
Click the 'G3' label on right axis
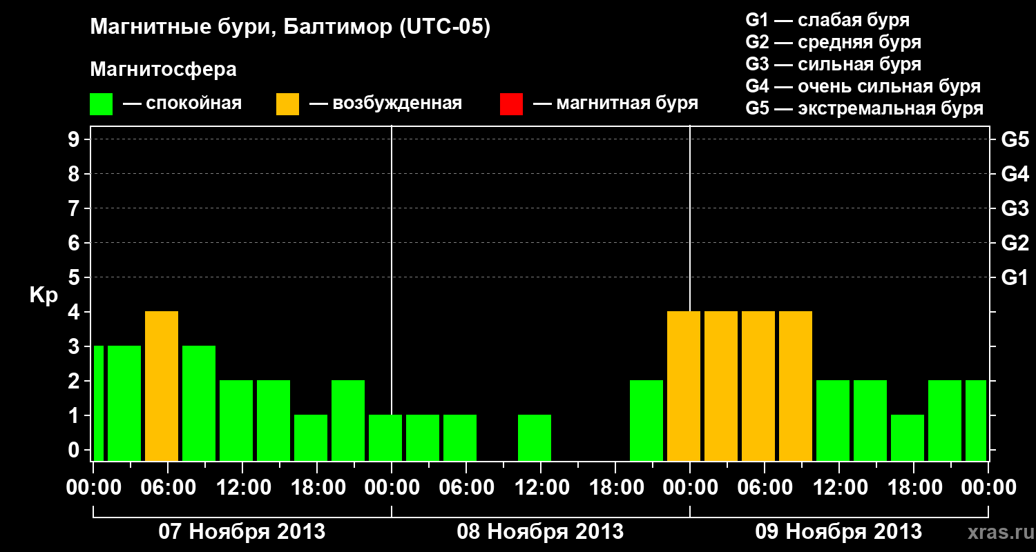1015,208
